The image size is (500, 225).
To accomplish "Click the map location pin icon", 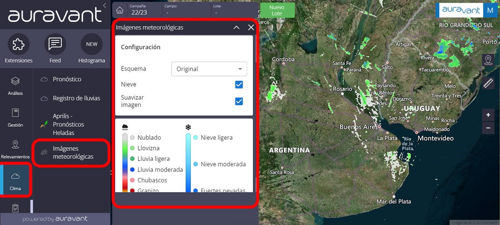I will [x=488, y=60].
